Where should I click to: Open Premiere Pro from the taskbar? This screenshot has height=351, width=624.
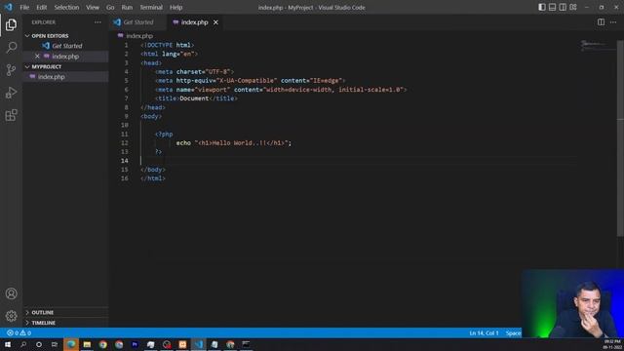135,344
